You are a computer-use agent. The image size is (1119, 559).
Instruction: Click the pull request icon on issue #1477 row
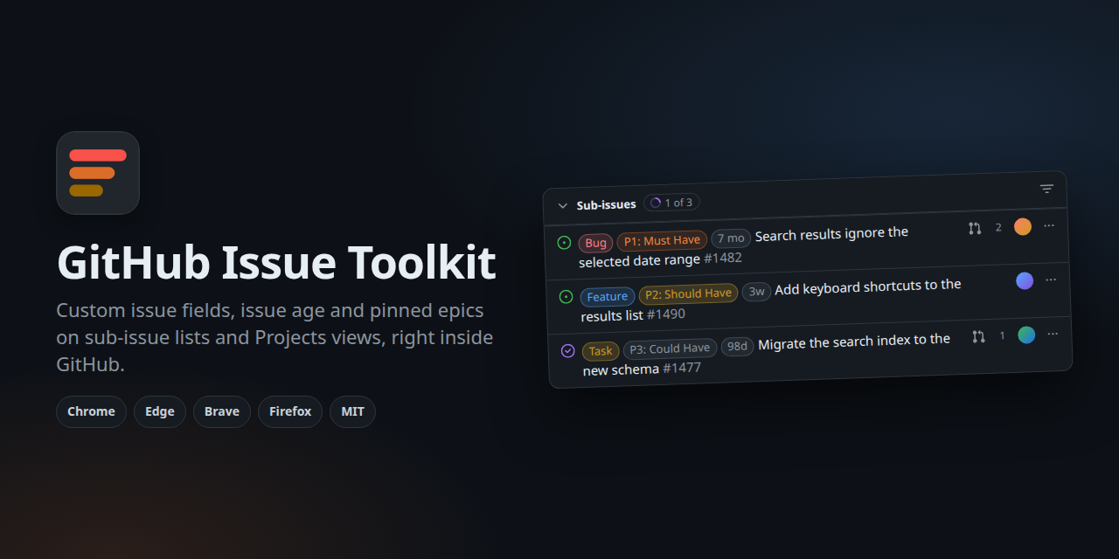click(x=978, y=336)
